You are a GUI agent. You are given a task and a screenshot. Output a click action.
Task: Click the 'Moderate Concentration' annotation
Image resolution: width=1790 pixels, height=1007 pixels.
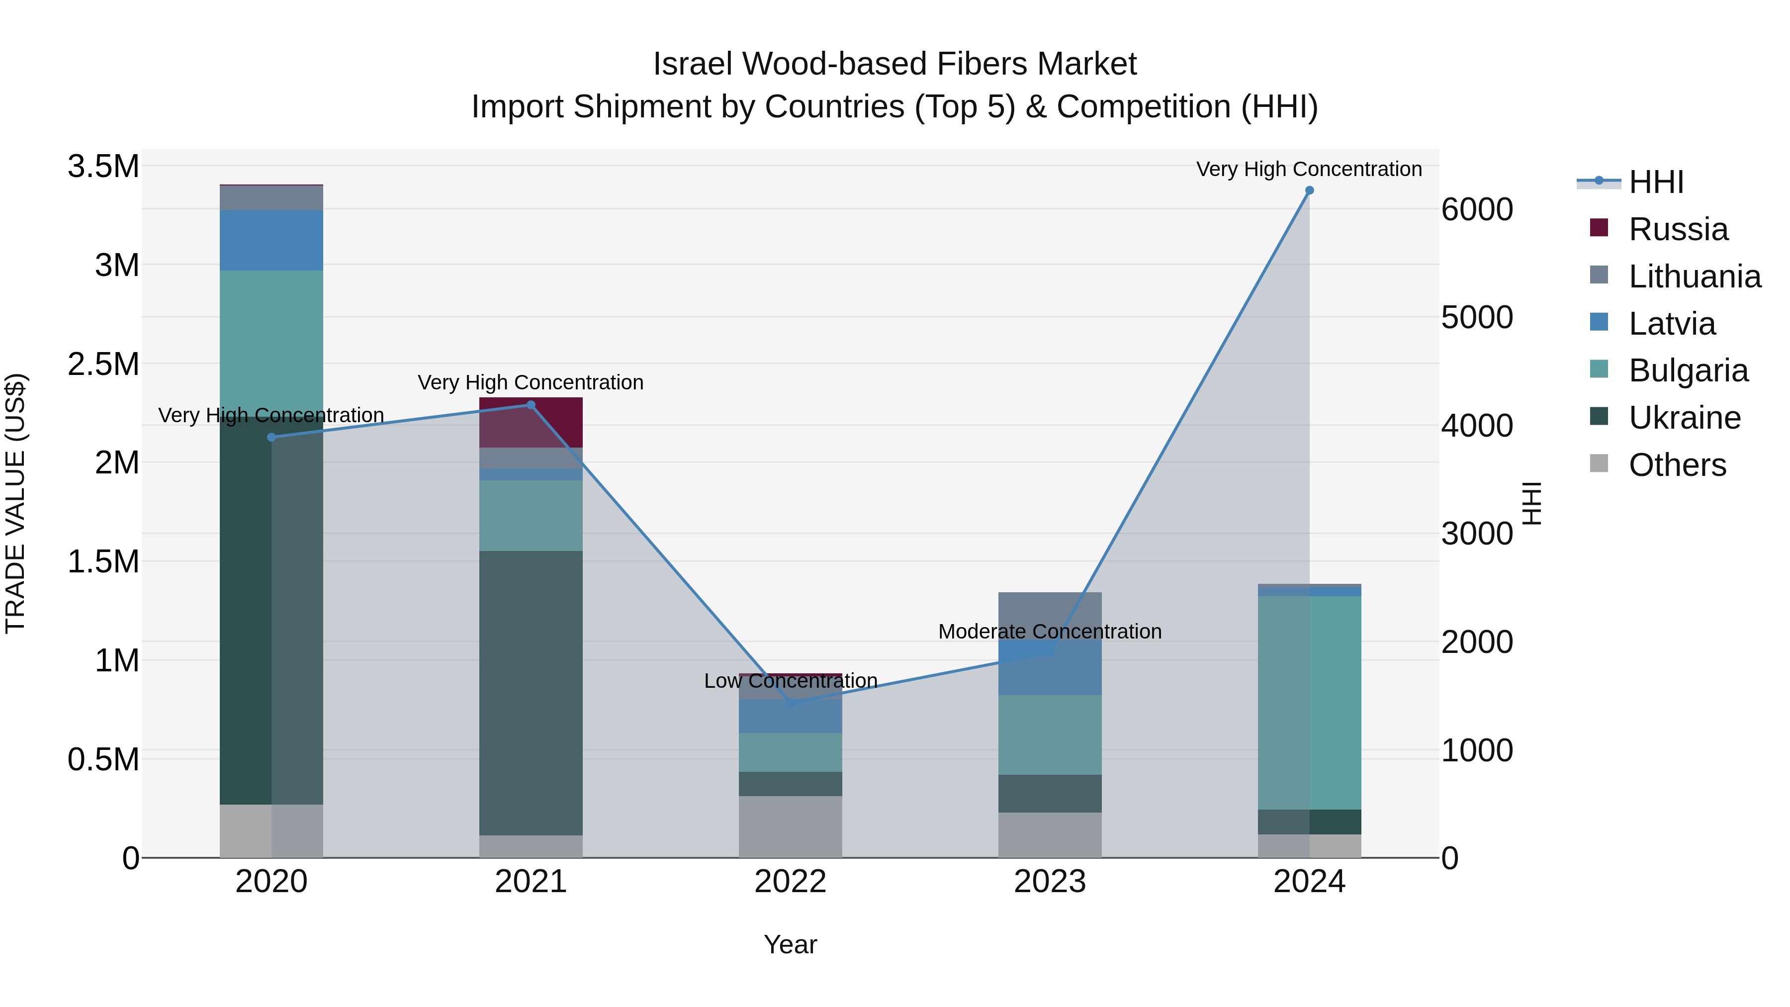point(1050,632)
